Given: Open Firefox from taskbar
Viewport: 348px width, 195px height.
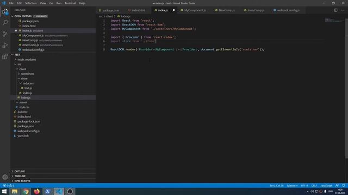Looking at the screenshot, I should coord(36,191).
